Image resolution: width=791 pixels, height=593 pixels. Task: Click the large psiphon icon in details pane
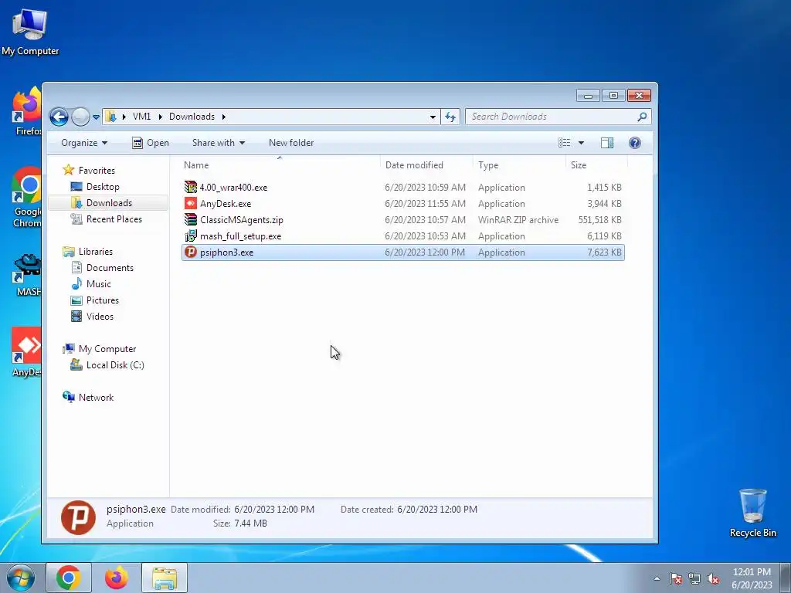[78, 517]
